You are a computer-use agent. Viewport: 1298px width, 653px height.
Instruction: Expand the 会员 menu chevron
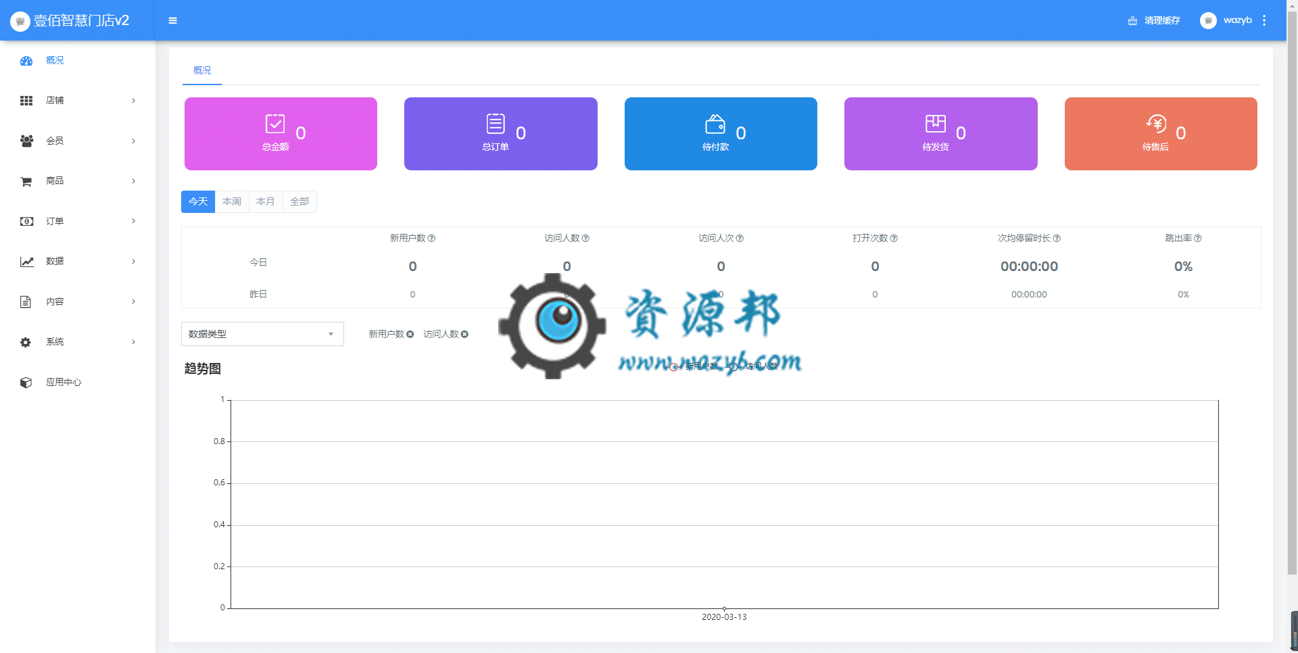click(x=133, y=141)
